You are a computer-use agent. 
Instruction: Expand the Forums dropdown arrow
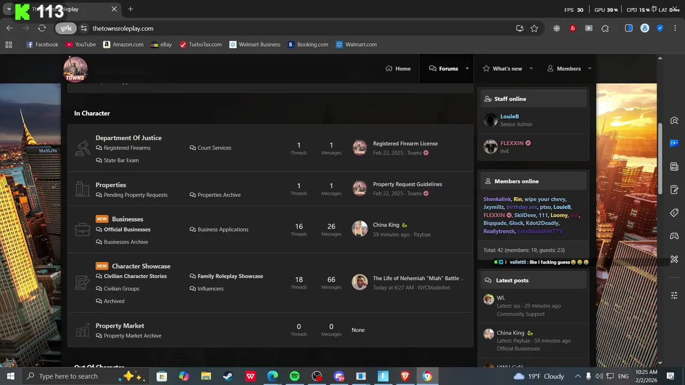[x=467, y=68]
